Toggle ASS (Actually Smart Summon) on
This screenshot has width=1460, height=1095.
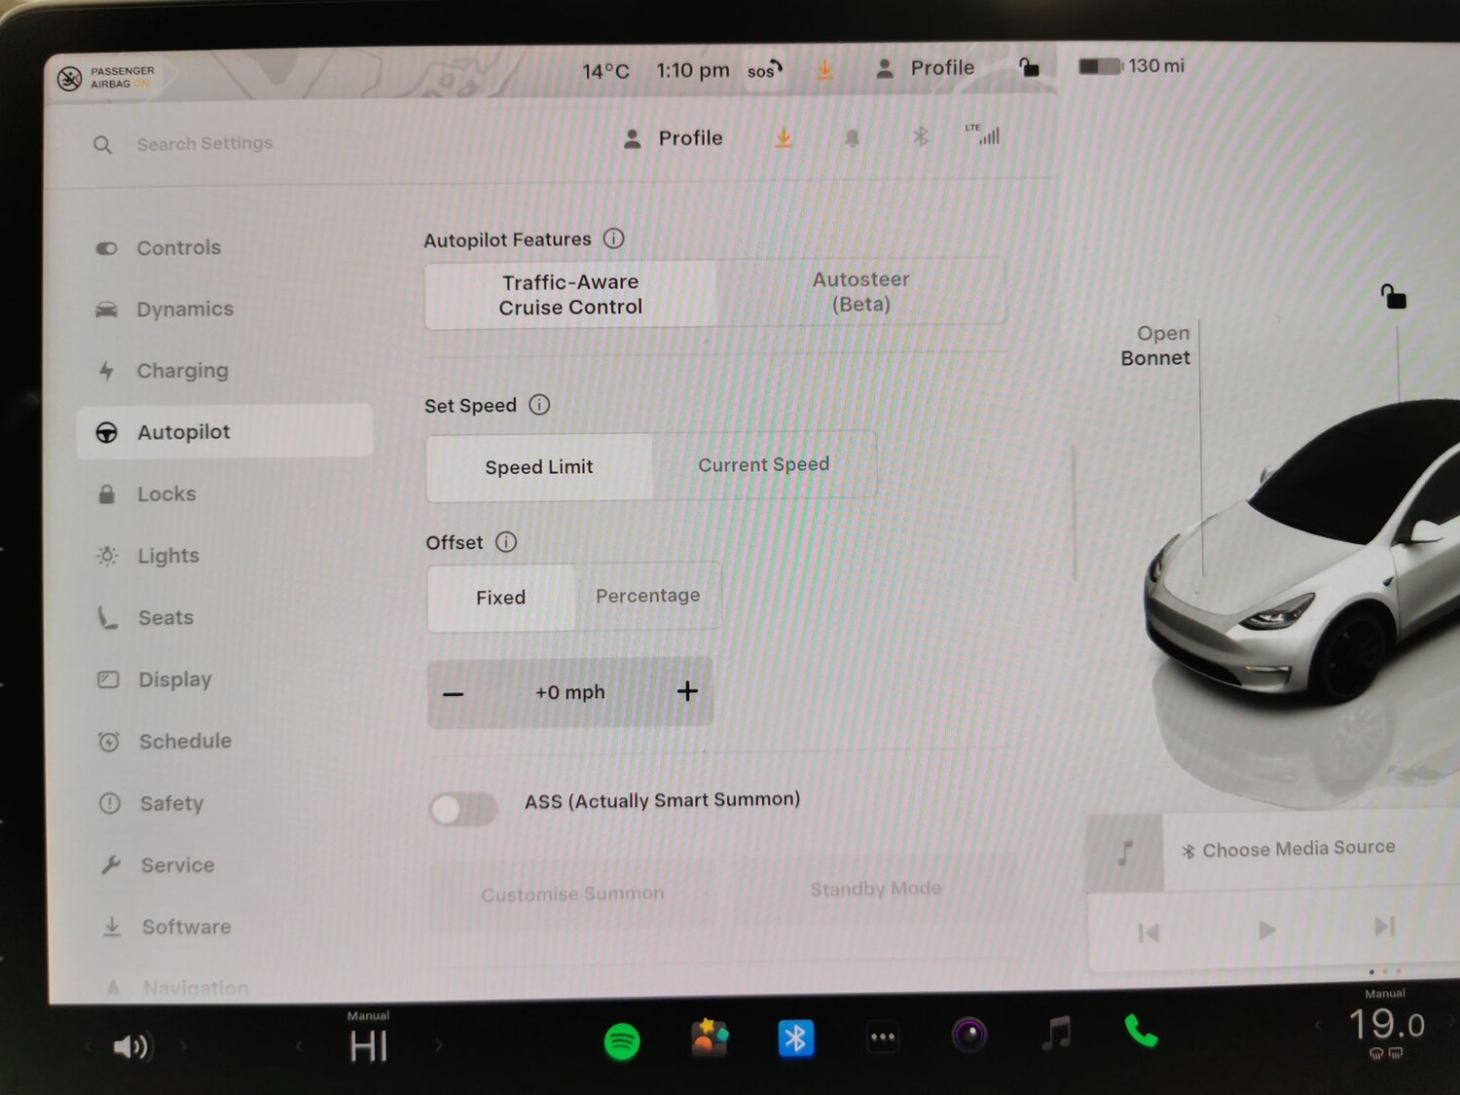(463, 808)
